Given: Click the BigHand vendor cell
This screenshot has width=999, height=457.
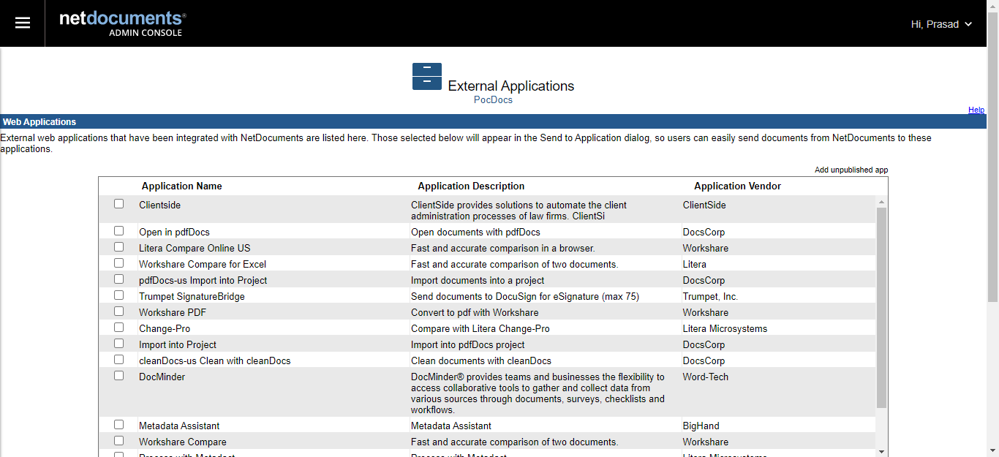Looking at the screenshot, I should pyautogui.click(x=702, y=426).
